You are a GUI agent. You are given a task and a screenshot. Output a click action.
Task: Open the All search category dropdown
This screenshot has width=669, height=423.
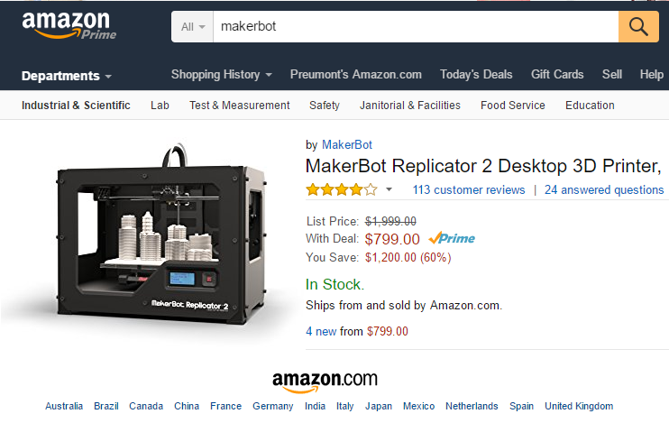(x=192, y=26)
